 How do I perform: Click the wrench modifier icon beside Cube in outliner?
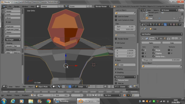[160, 18]
